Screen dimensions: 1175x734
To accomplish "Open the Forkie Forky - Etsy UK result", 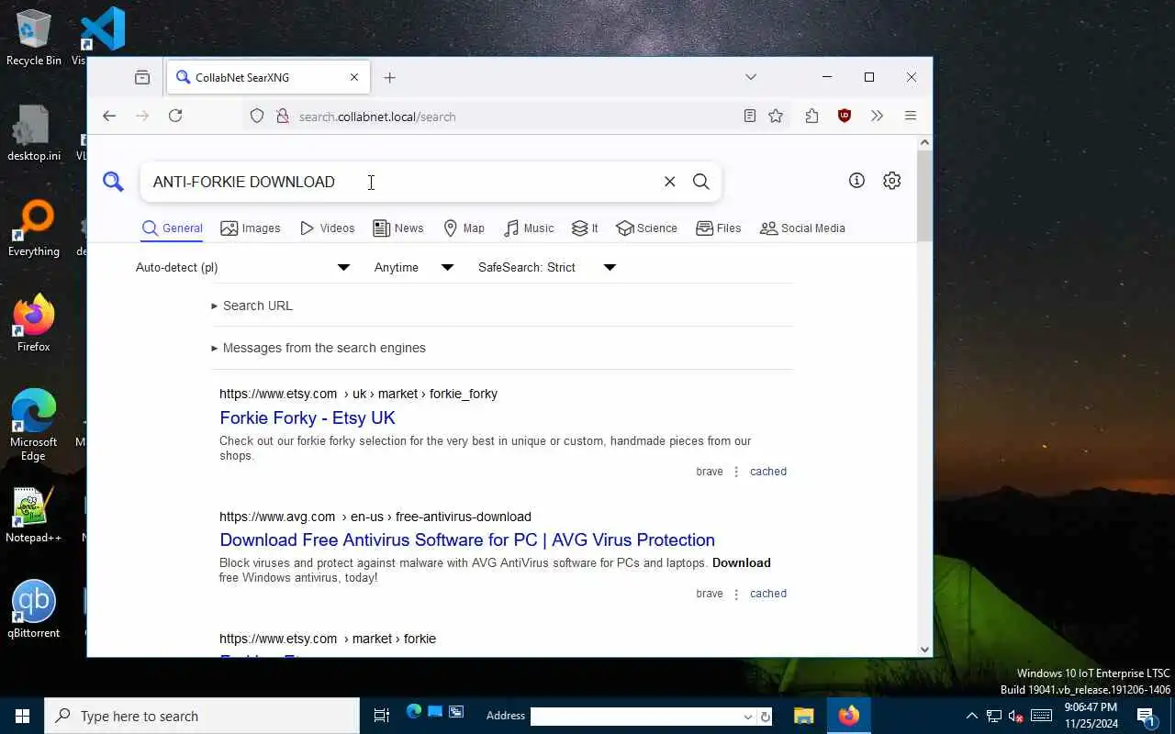I will point(308,418).
